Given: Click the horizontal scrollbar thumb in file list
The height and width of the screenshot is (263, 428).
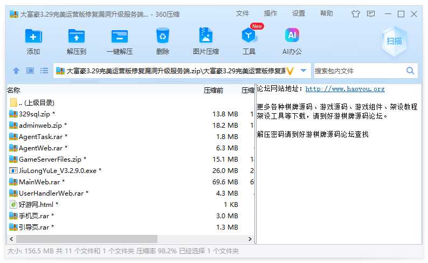Looking at the screenshot, I should pyautogui.click(x=87, y=239).
